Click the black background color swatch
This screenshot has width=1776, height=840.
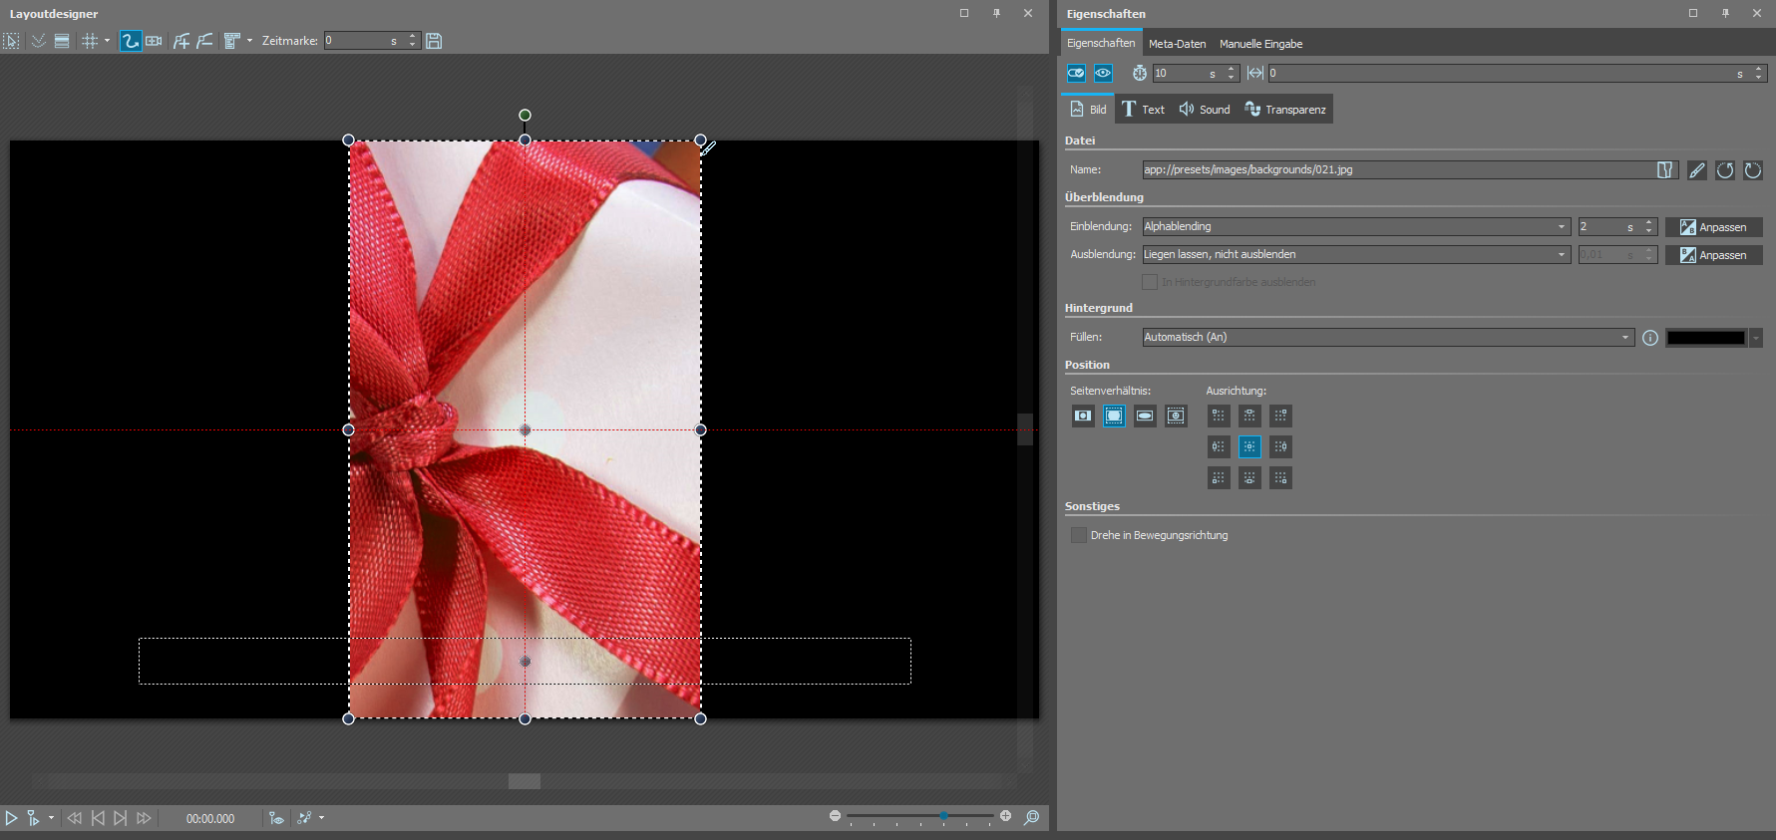tap(1705, 338)
